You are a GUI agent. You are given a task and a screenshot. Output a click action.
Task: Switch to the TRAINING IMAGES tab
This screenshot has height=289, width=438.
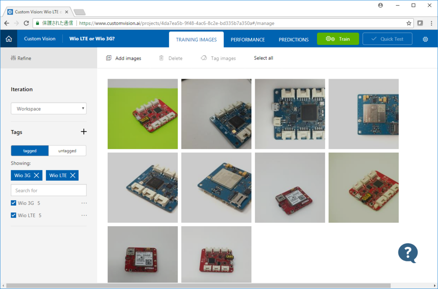(x=196, y=40)
